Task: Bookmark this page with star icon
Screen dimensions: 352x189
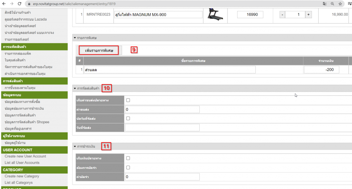Action: pos(340,4)
